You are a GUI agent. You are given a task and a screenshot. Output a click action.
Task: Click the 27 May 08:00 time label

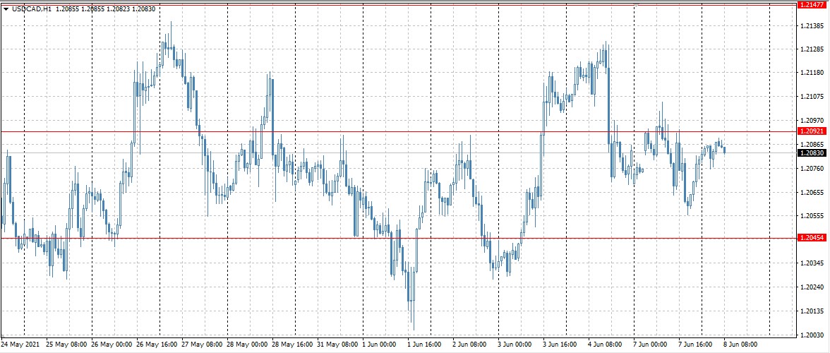pyautogui.click(x=202, y=344)
